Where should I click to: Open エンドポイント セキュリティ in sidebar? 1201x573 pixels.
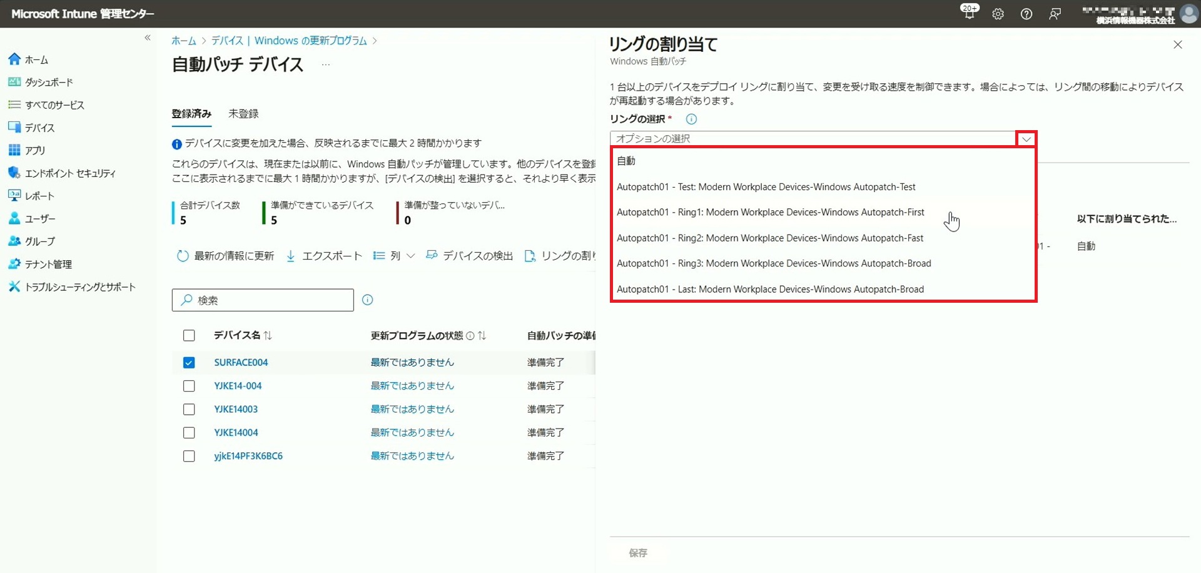coord(62,173)
